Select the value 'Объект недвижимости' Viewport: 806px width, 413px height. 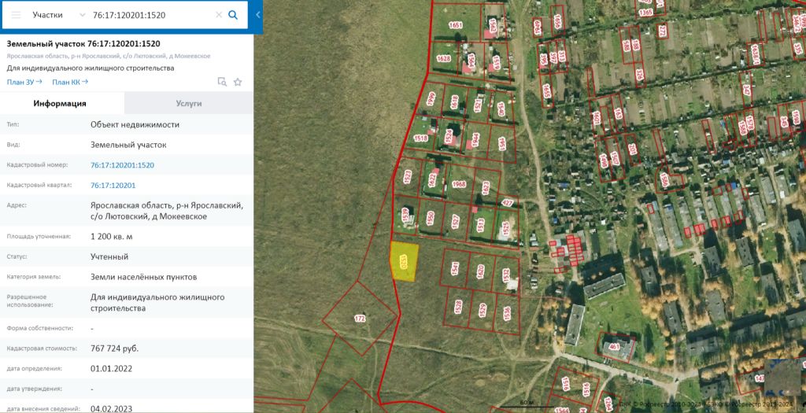click(x=135, y=124)
